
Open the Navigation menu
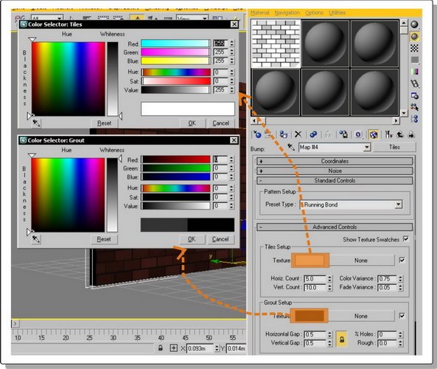tap(287, 13)
